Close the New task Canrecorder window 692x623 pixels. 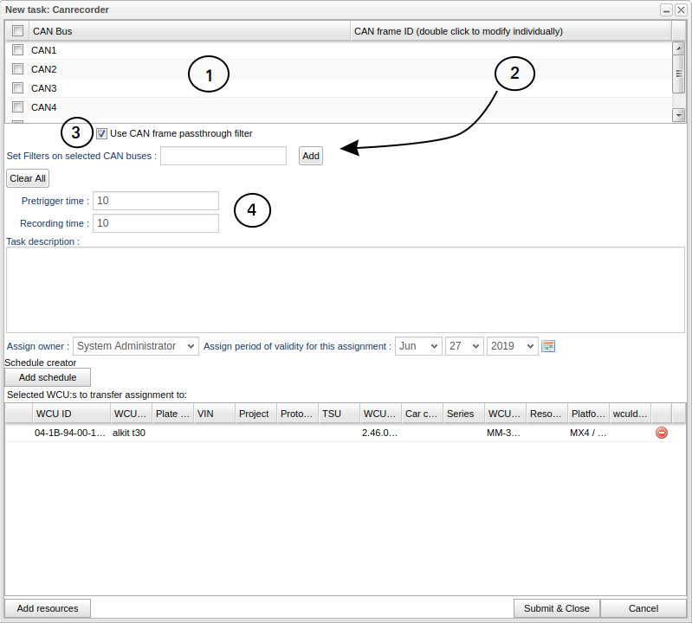coord(681,10)
